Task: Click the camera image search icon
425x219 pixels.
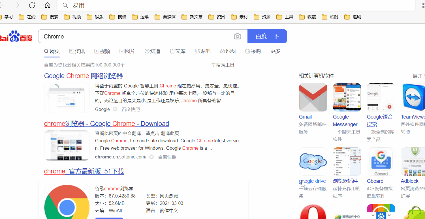Action: point(237,36)
